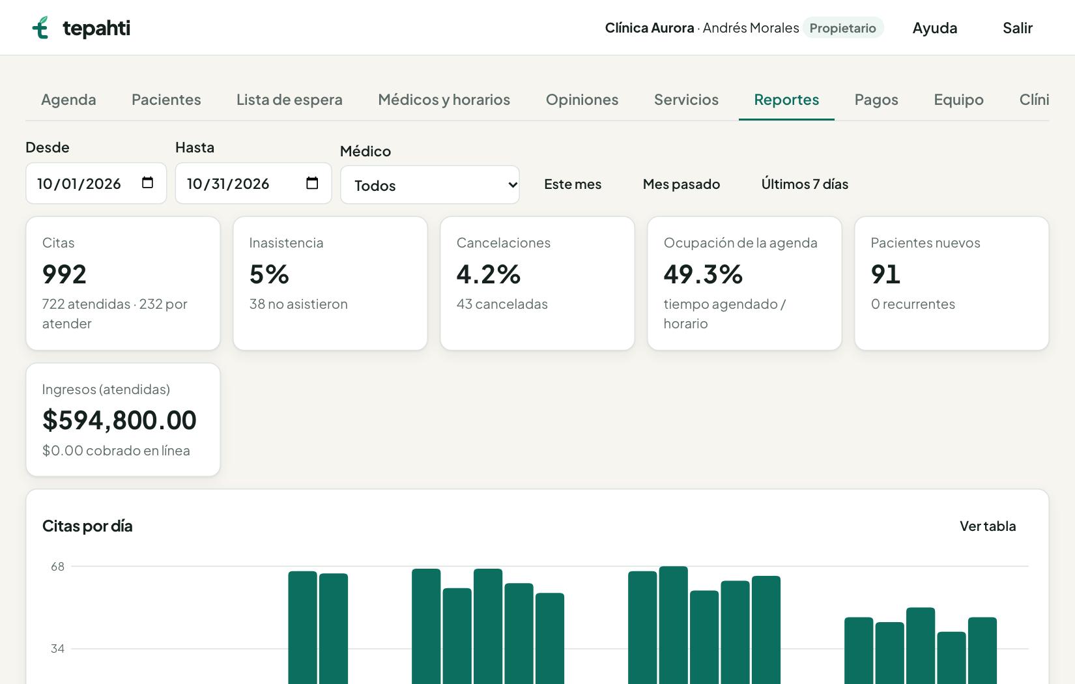Apply the Mes pasado date preset
The height and width of the screenshot is (684, 1075).
coord(681,184)
